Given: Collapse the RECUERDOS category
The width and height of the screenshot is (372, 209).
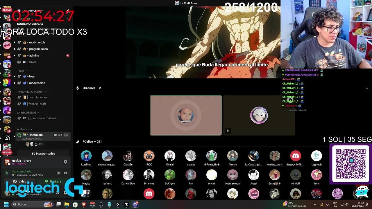Looking at the screenshot, I should tap(28, 113).
